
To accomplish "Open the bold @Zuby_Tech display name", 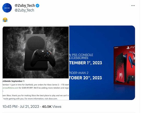I will (25, 5).
